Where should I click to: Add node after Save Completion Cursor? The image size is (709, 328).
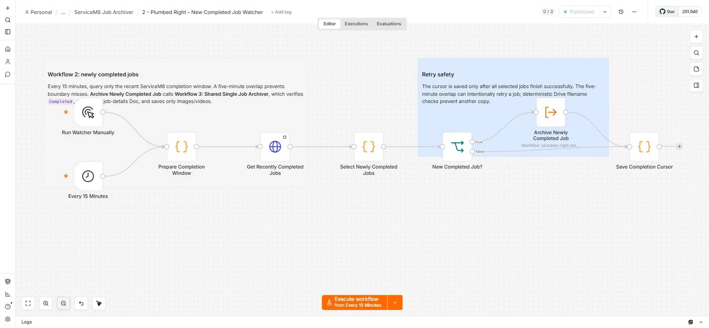(679, 146)
